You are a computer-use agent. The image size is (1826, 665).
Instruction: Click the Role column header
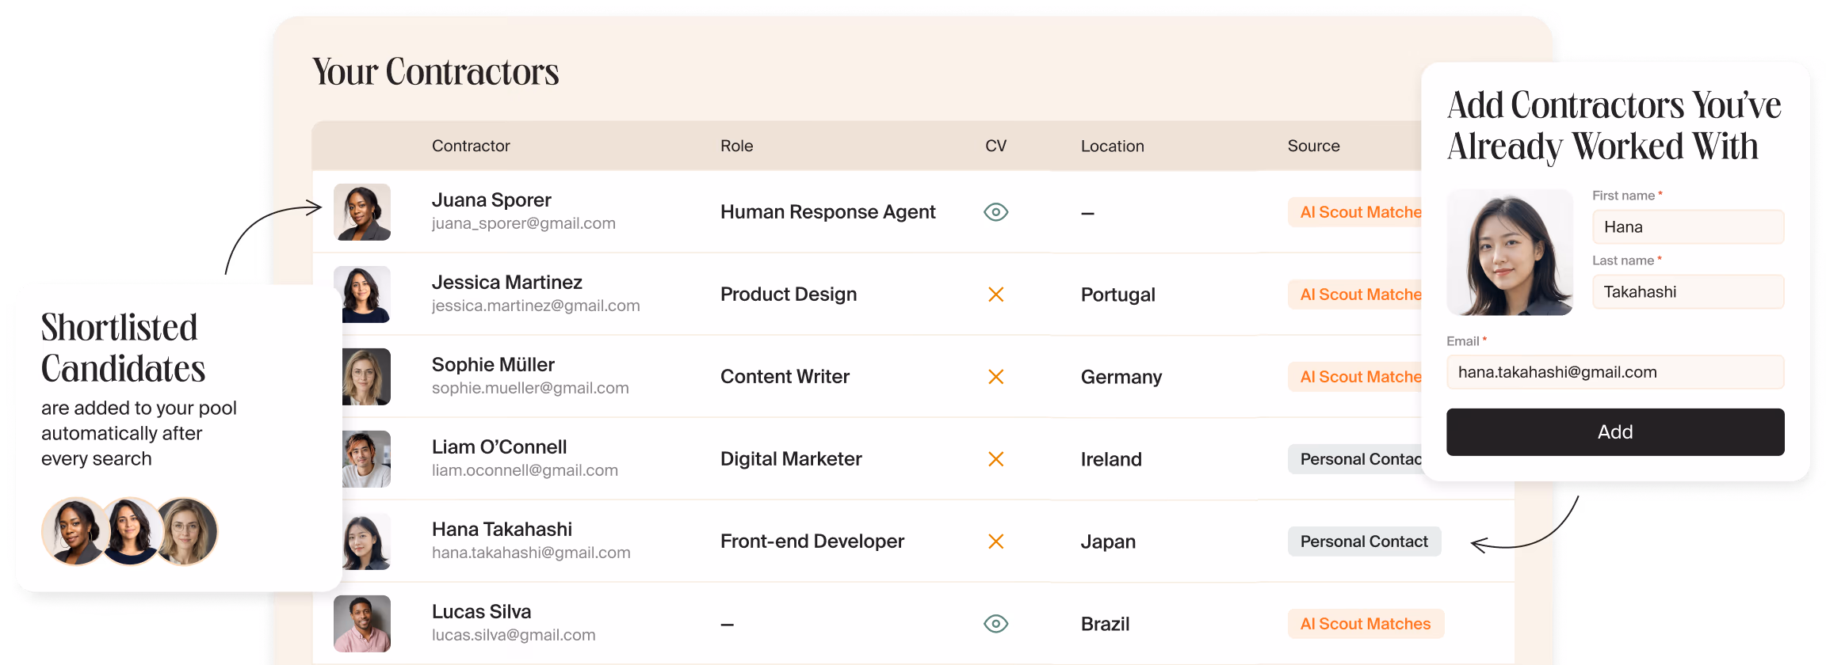pos(736,146)
